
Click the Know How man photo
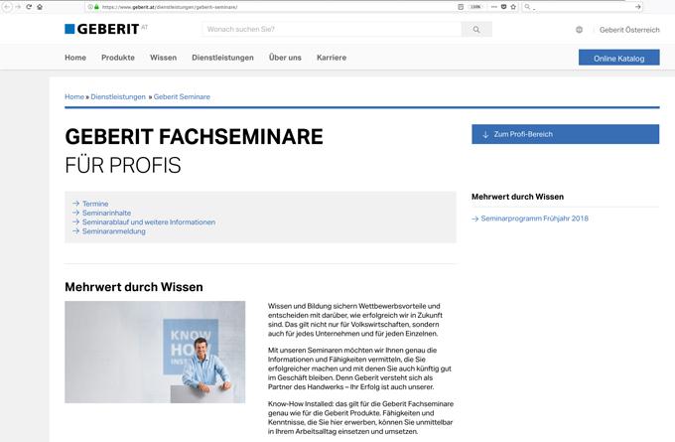point(155,352)
